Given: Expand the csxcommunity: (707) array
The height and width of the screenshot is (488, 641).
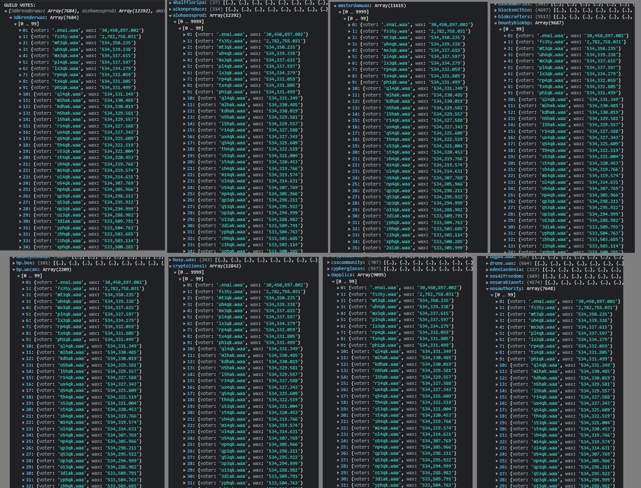Looking at the screenshot, I should tap(327, 262).
